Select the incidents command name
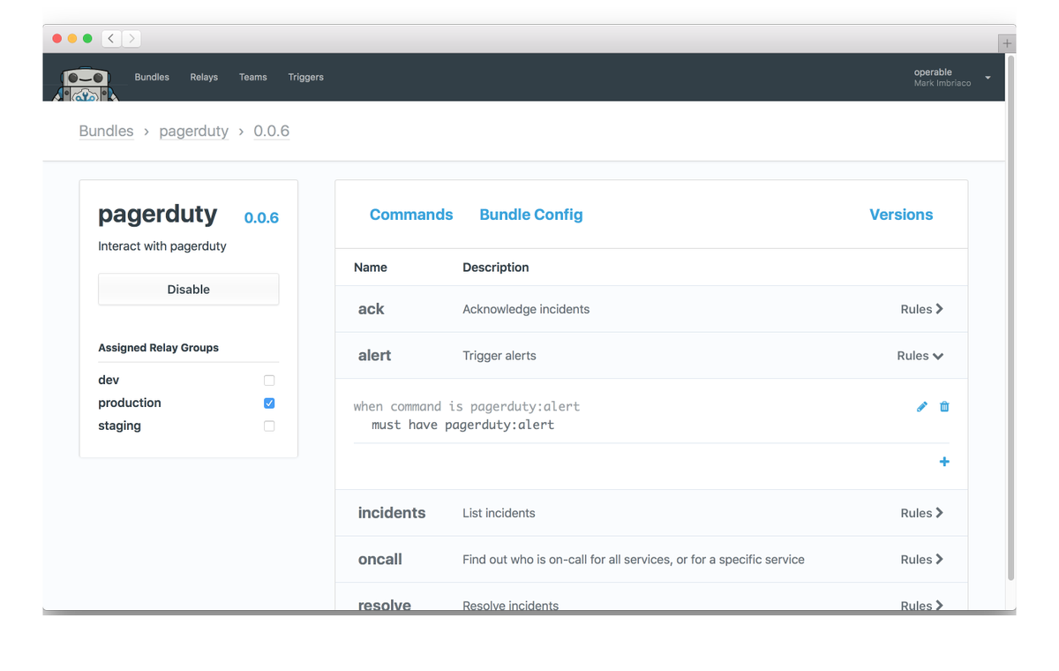This screenshot has height=671, width=1059. pyautogui.click(x=392, y=513)
